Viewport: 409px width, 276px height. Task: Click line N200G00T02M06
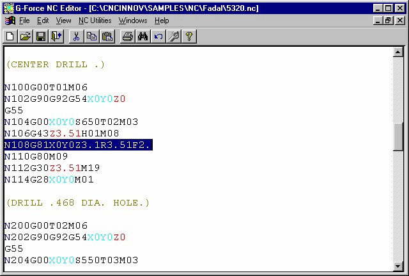46,225
